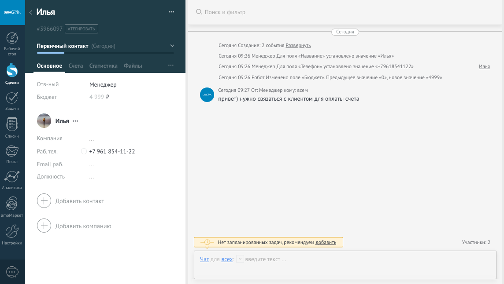Screen dimensions: 504x284
Task: Open Настройки settings wrench icon
Action: [x=12, y=232]
